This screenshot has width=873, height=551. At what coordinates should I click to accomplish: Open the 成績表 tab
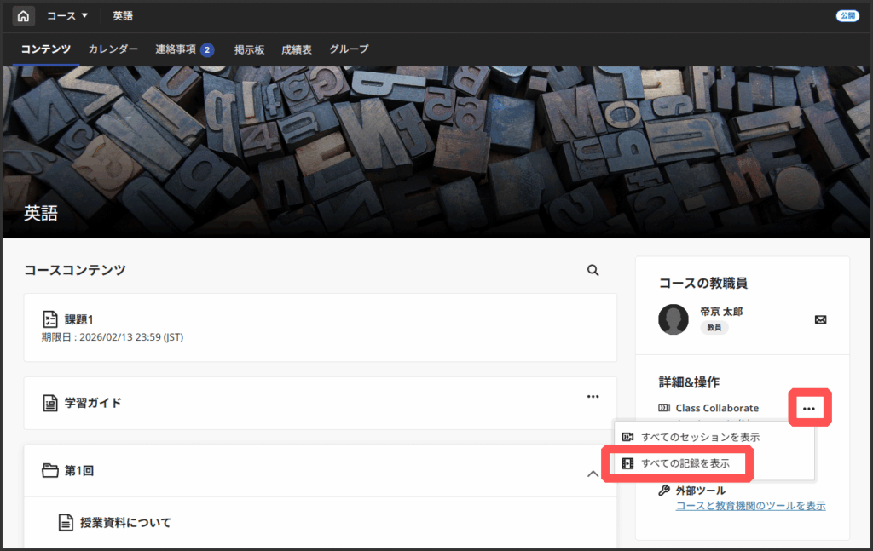297,49
